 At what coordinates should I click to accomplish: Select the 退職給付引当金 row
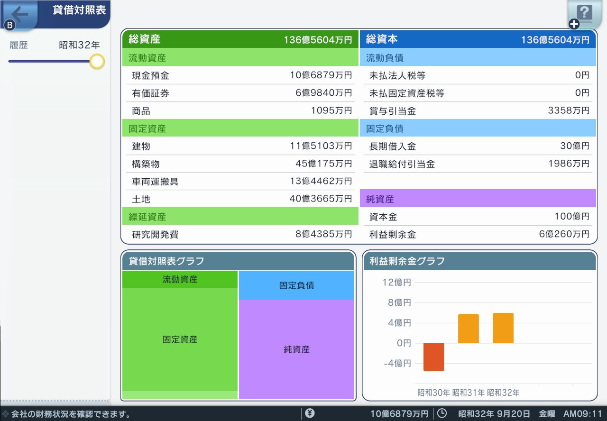[478, 164]
